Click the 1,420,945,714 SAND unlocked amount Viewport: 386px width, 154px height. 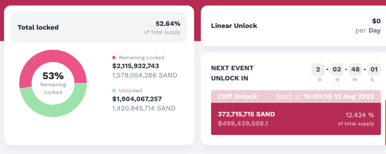point(144,108)
